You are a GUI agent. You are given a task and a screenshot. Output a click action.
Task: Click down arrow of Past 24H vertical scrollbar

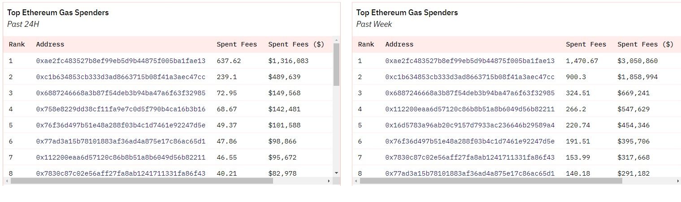[x=336, y=173]
